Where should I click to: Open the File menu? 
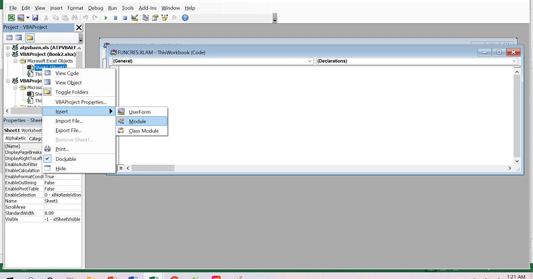click(x=13, y=8)
